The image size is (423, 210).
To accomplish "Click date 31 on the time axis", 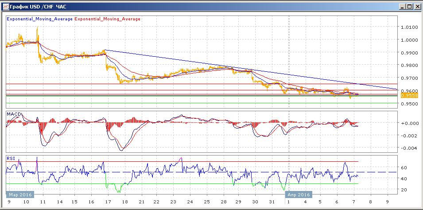I will pyautogui.click(x=272, y=202).
